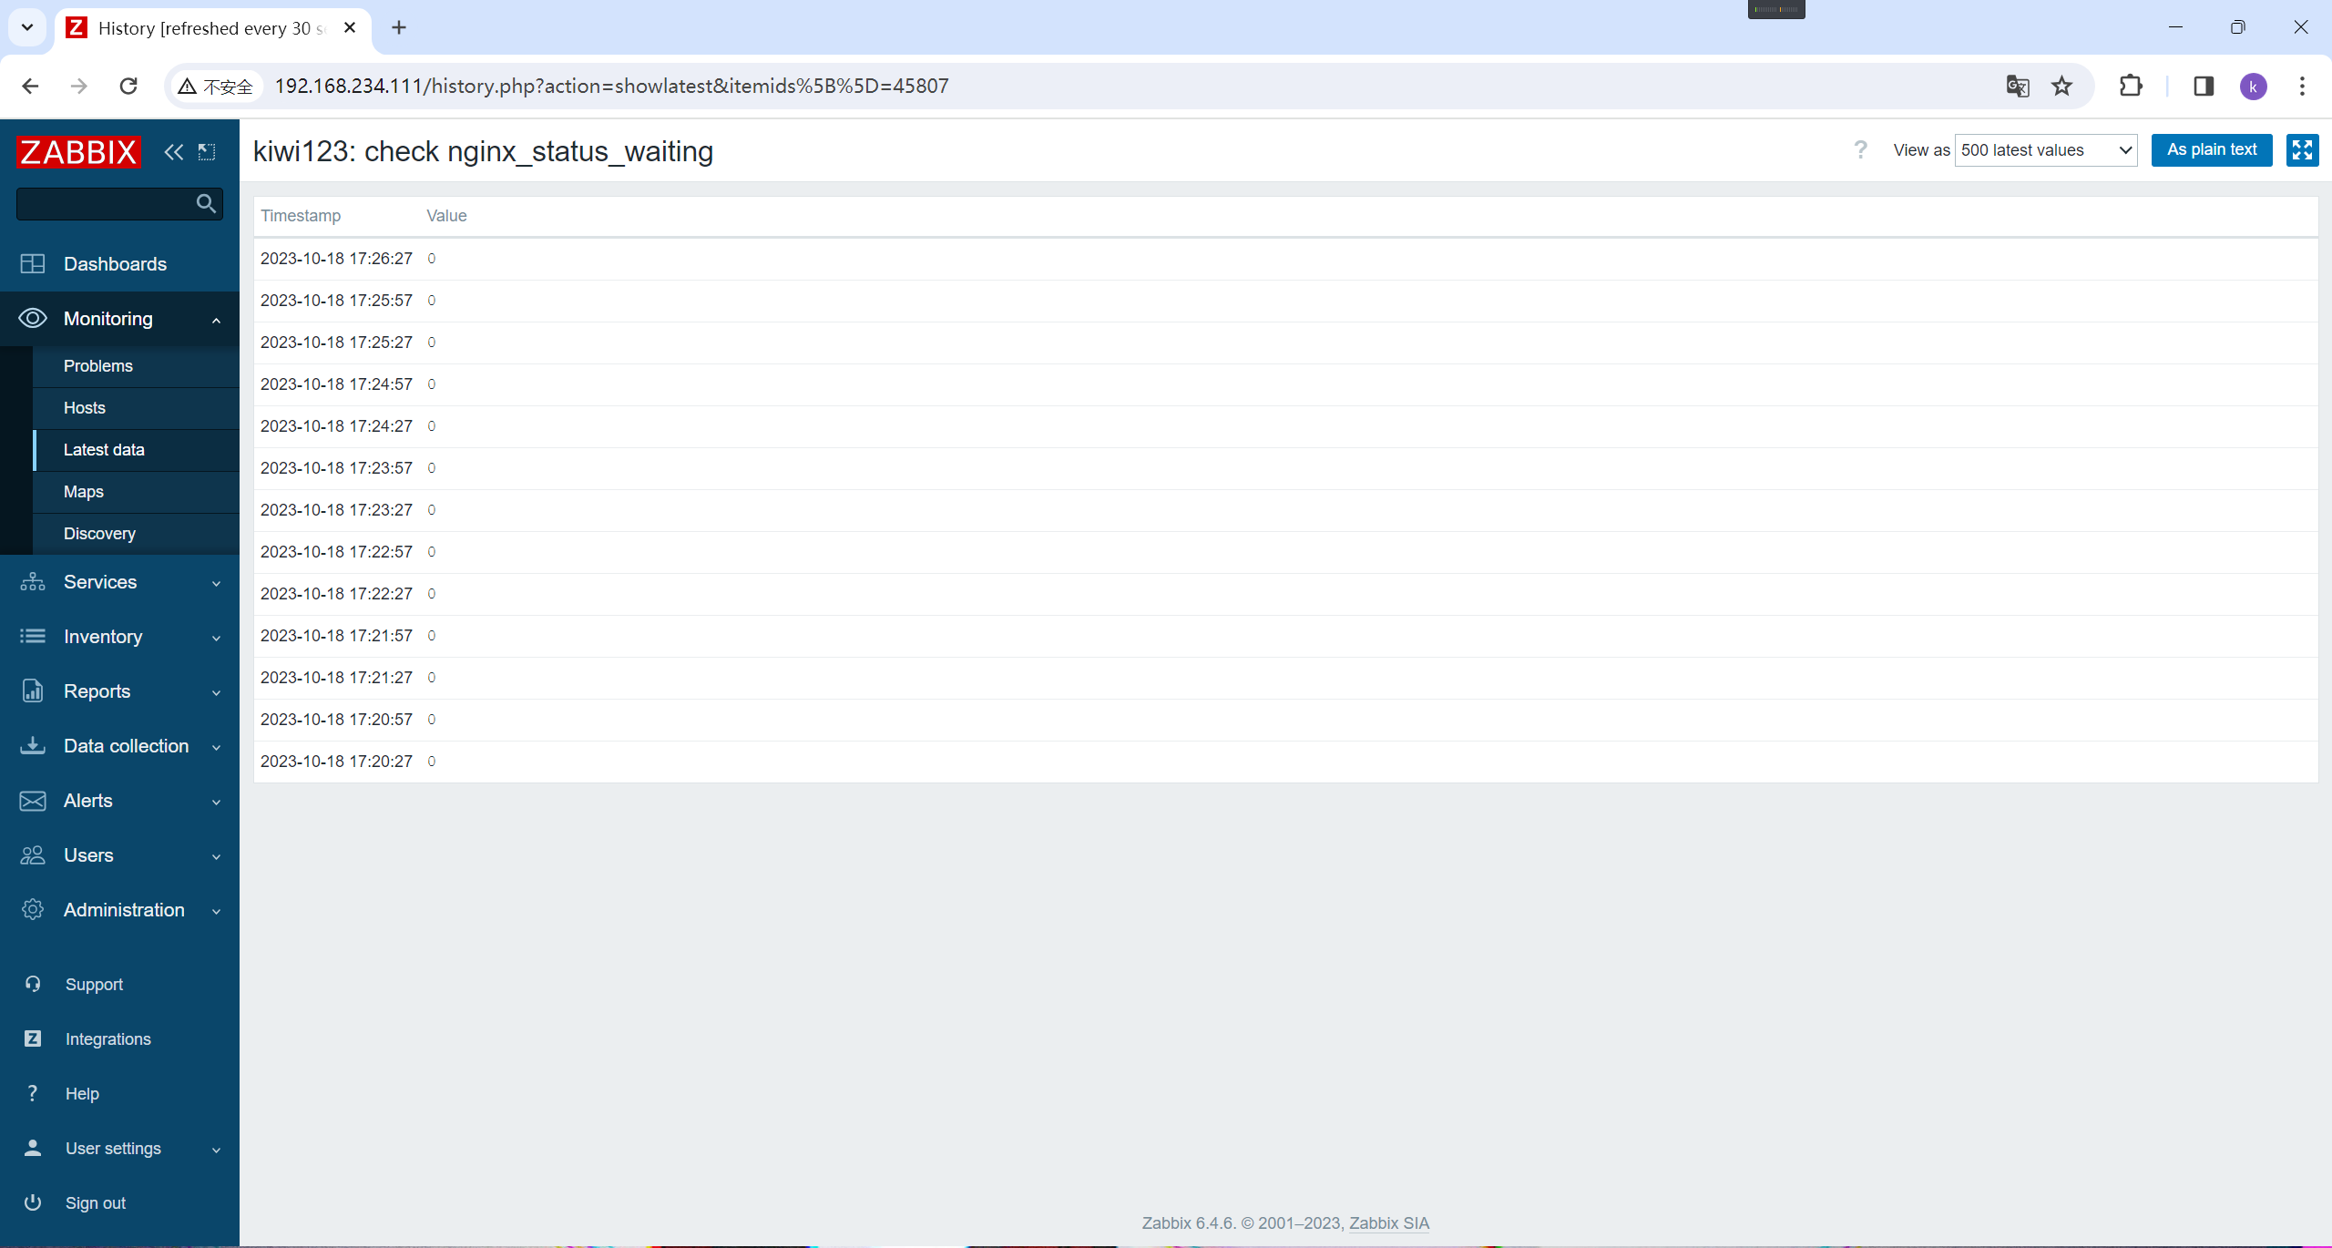Click the Users people icon
Screen dimensions: 2332x1248
33,855
